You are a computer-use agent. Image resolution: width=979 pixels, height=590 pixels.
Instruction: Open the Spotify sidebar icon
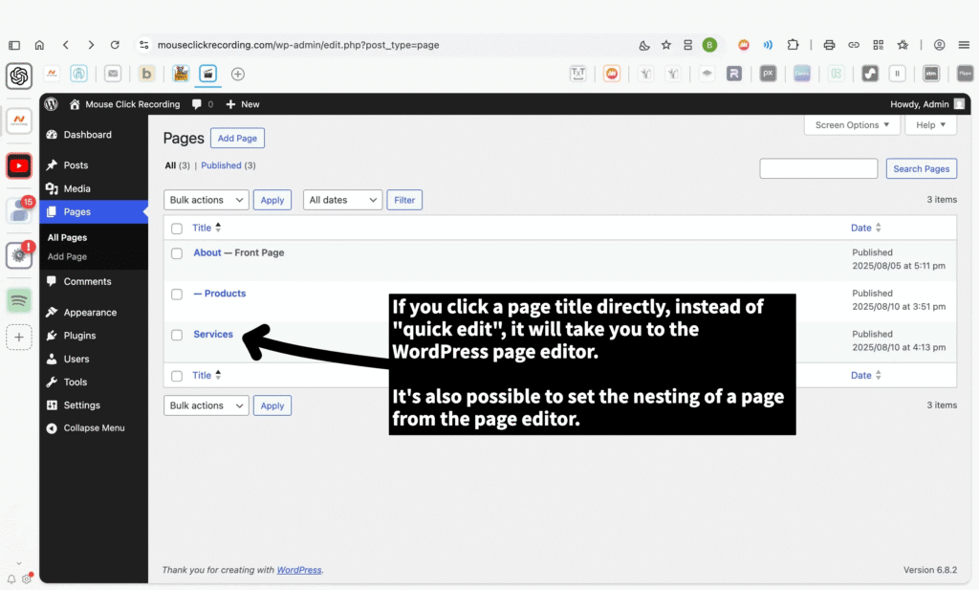tap(19, 300)
